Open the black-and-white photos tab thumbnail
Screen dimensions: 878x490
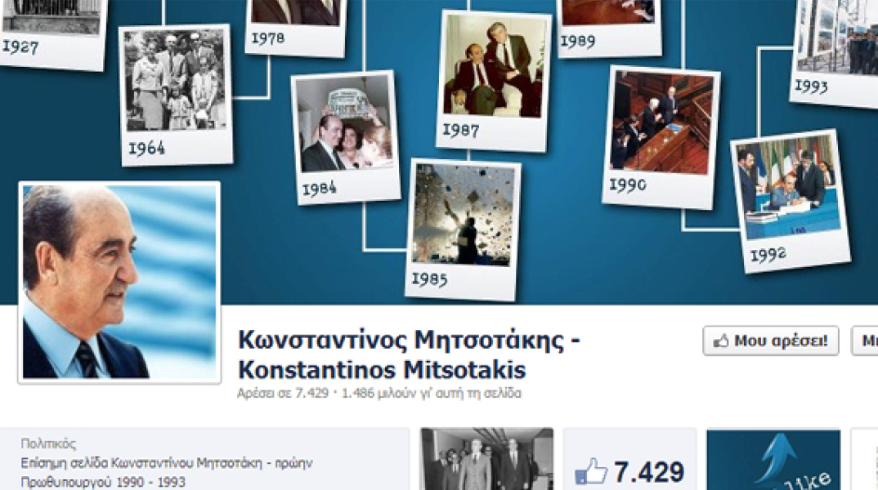point(486,459)
